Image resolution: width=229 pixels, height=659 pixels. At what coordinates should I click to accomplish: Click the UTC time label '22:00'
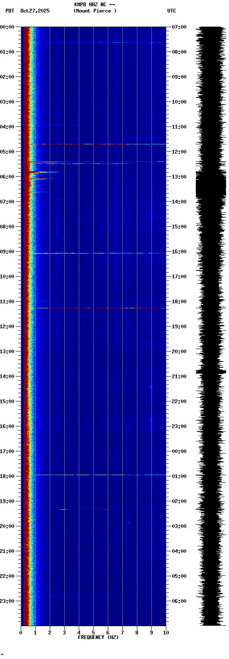click(179, 401)
